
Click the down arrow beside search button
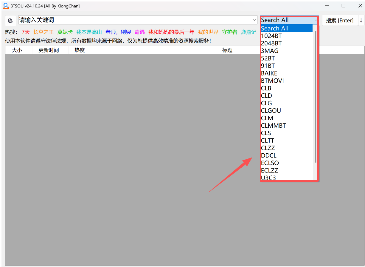click(361, 20)
